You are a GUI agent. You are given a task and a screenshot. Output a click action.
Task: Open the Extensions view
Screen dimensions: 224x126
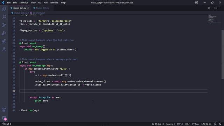pyautogui.click(x=4, y=41)
